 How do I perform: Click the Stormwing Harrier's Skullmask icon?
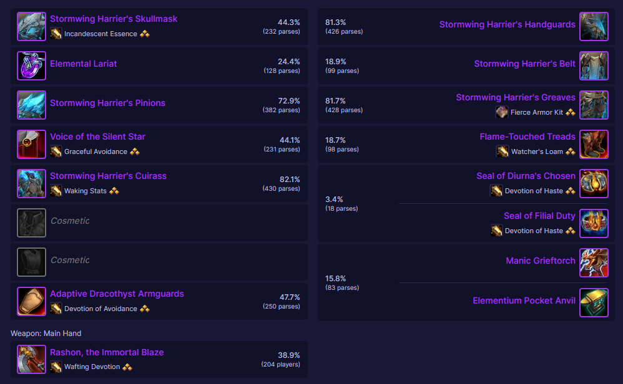click(31, 27)
